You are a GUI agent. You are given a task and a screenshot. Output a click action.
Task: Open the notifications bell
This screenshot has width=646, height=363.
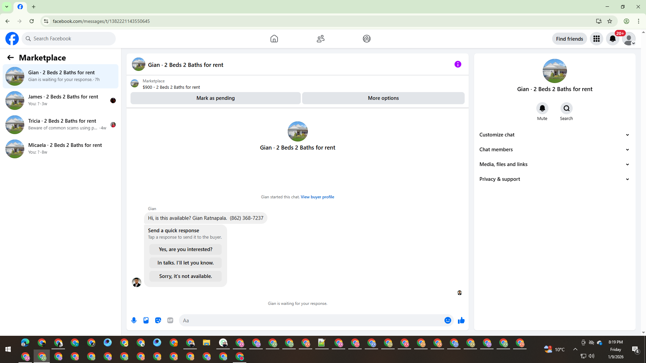click(612, 39)
